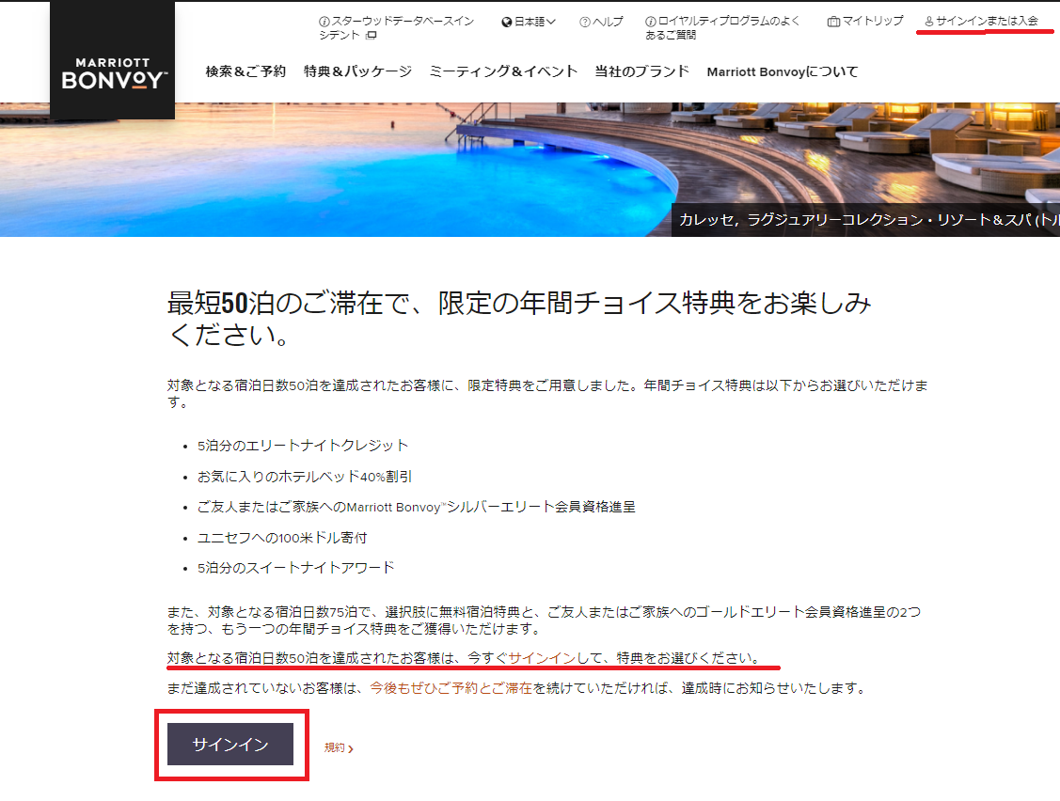Viewport: 1060px width, 801px height.
Task: Click the person icon beside サインインまたは入会
Action: [x=929, y=22]
